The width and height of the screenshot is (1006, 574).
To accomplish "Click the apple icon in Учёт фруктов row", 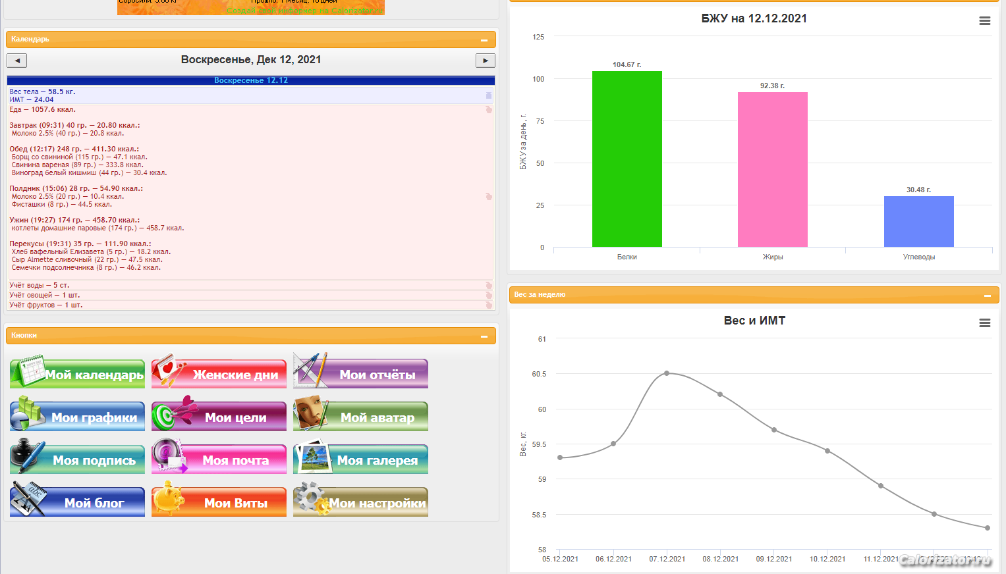I will [489, 305].
